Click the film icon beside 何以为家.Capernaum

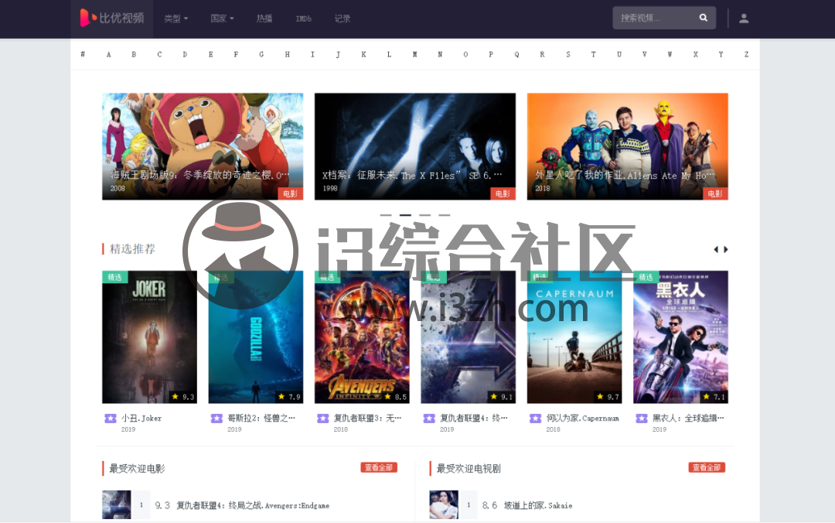point(535,419)
